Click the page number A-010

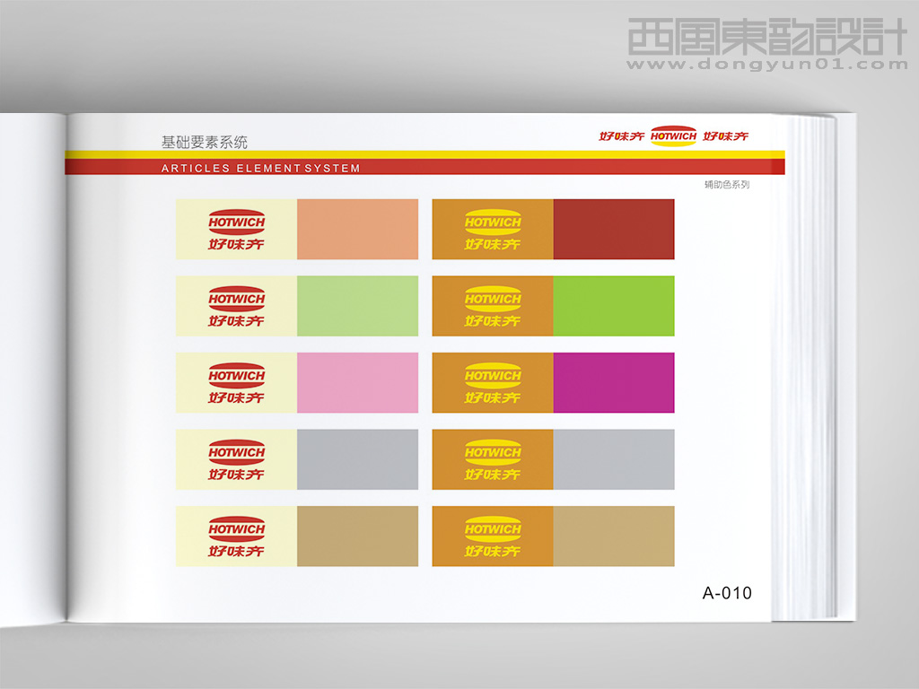click(x=729, y=592)
